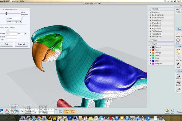Open Messages from the dock
Screen dimensions: 182x121
(x=101, y=118)
